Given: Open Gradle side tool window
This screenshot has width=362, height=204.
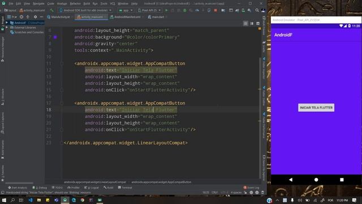Looking at the screenshot, I should pyautogui.click(x=264, y=46).
